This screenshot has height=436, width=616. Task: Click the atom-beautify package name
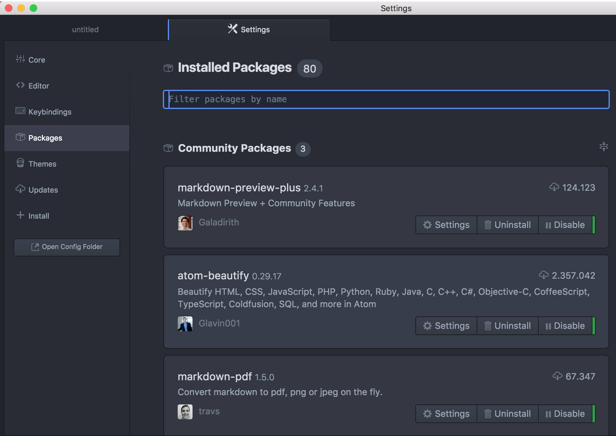pyautogui.click(x=213, y=276)
